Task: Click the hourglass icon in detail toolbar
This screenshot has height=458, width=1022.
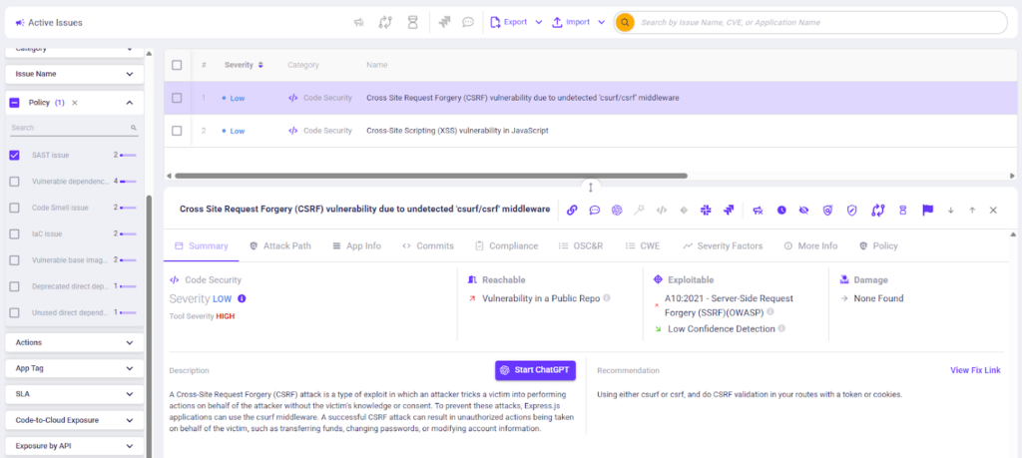Action: (x=902, y=210)
